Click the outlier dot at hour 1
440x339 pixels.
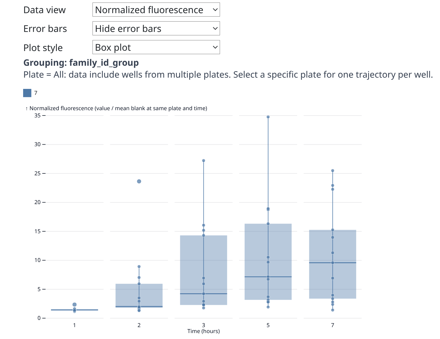click(x=74, y=305)
